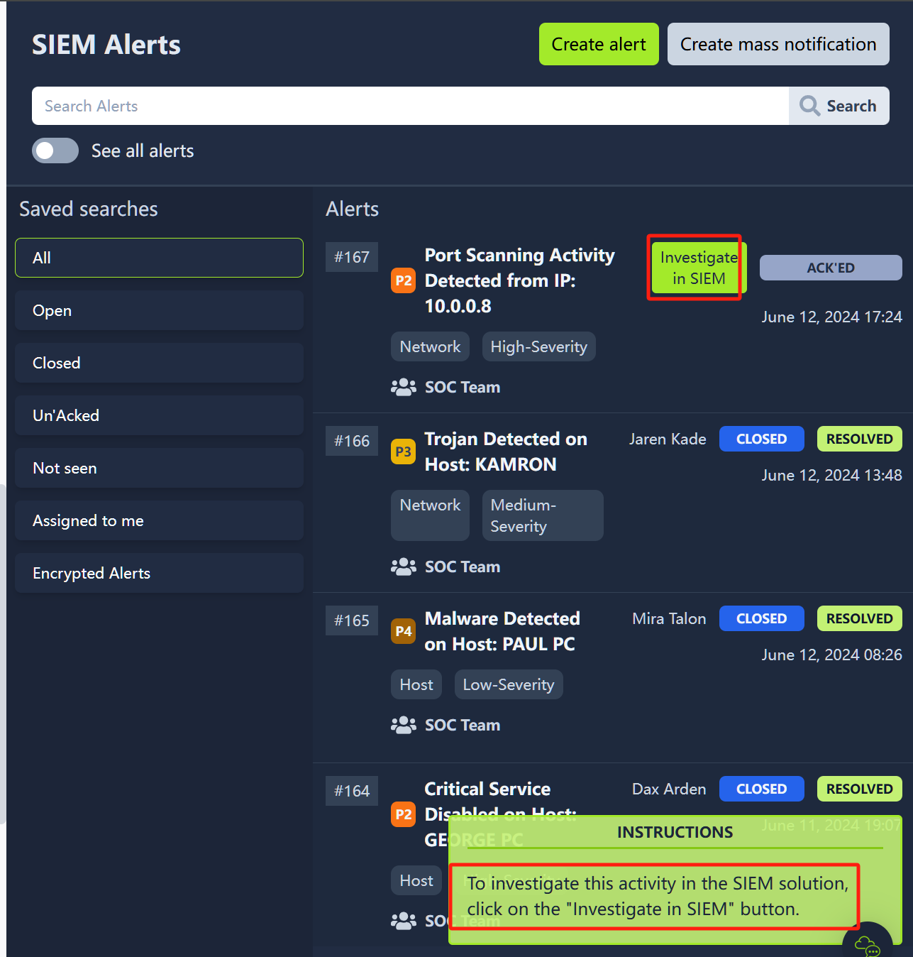
Task: Open Trojan Detected on Host: KAMRON alert
Action: tap(506, 452)
